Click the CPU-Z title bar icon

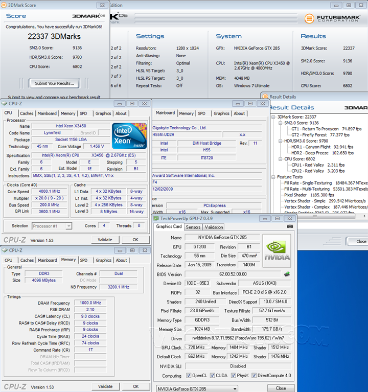(x=5, y=104)
